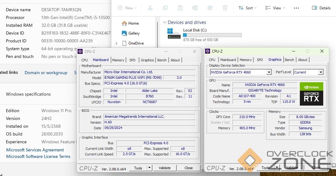Open the Display Device Selection dropdown

coord(241,72)
